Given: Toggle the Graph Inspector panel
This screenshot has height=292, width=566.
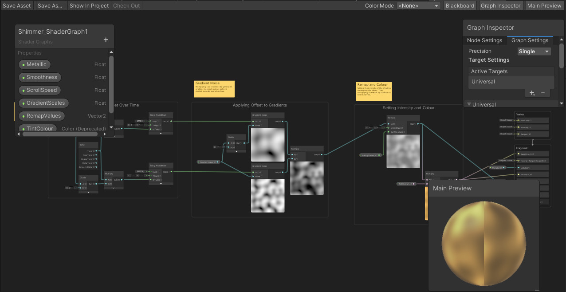Looking at the screenshot, I should click(500, 6).
